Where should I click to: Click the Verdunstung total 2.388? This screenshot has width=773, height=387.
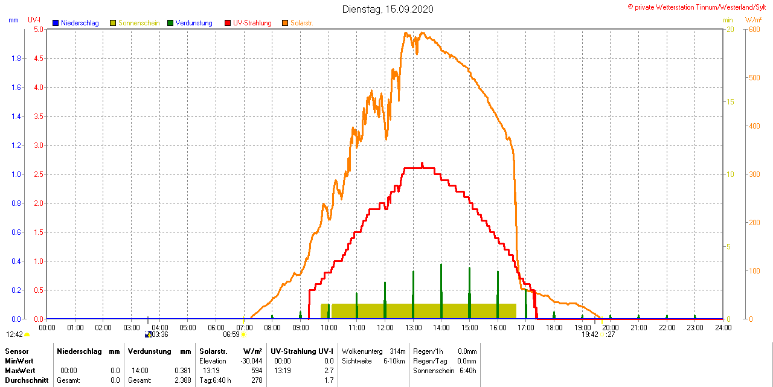[x=182, y=380]
